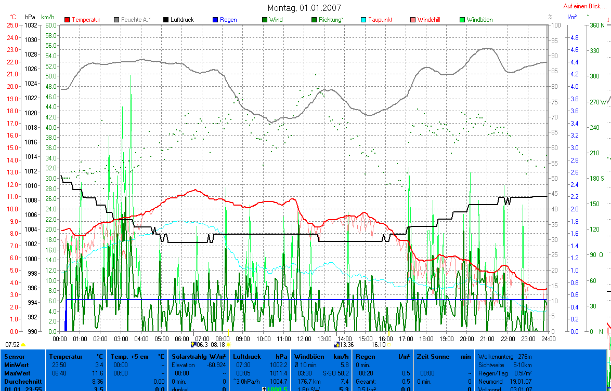Select the Windböen km/h panel header
This screenshot has width=611, height=391.
(321, 357)
